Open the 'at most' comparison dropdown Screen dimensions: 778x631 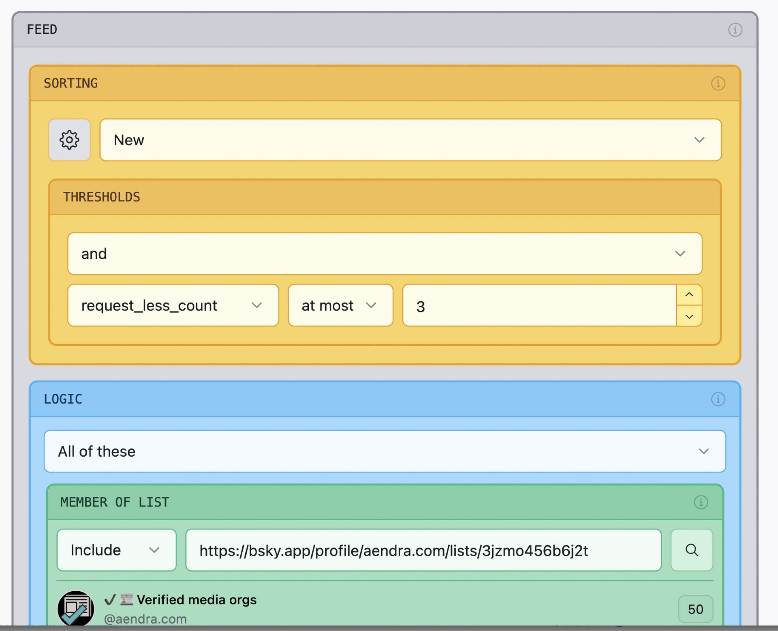pos(340,305)
